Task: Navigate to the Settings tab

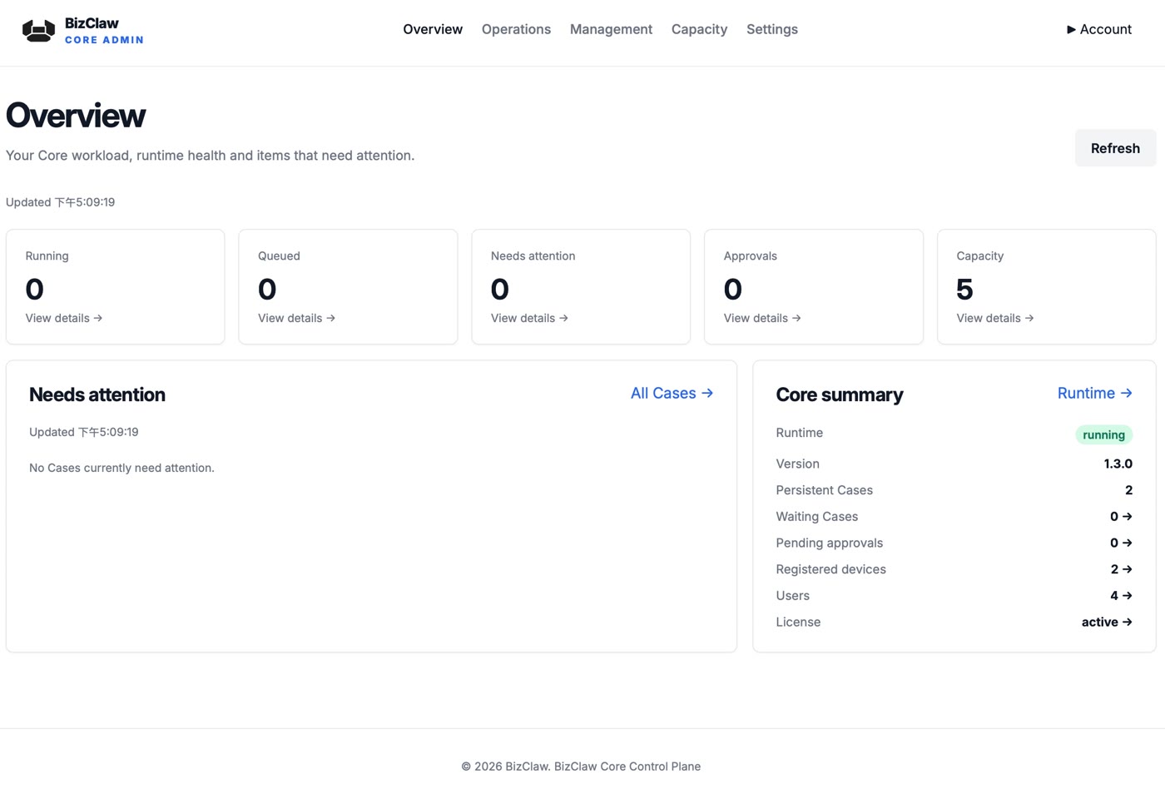Action: point(772,29)
